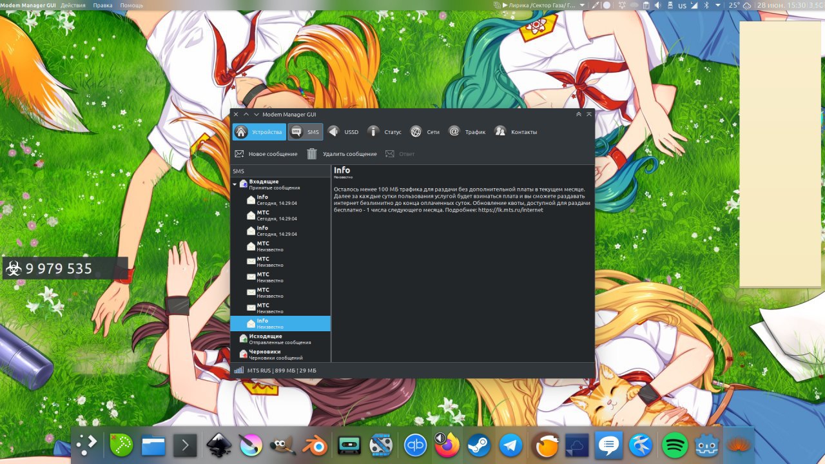Click the MTS RUS traffic status text
825x464 pixels.
(282, 371)
